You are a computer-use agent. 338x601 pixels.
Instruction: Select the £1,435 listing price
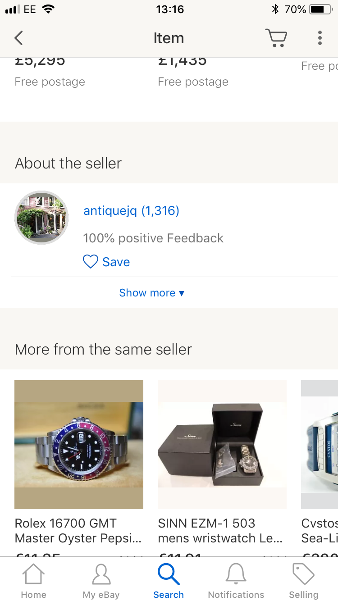[x=183, y=62]
